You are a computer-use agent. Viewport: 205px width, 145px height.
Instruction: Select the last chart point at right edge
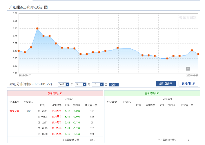coord(198,54)
